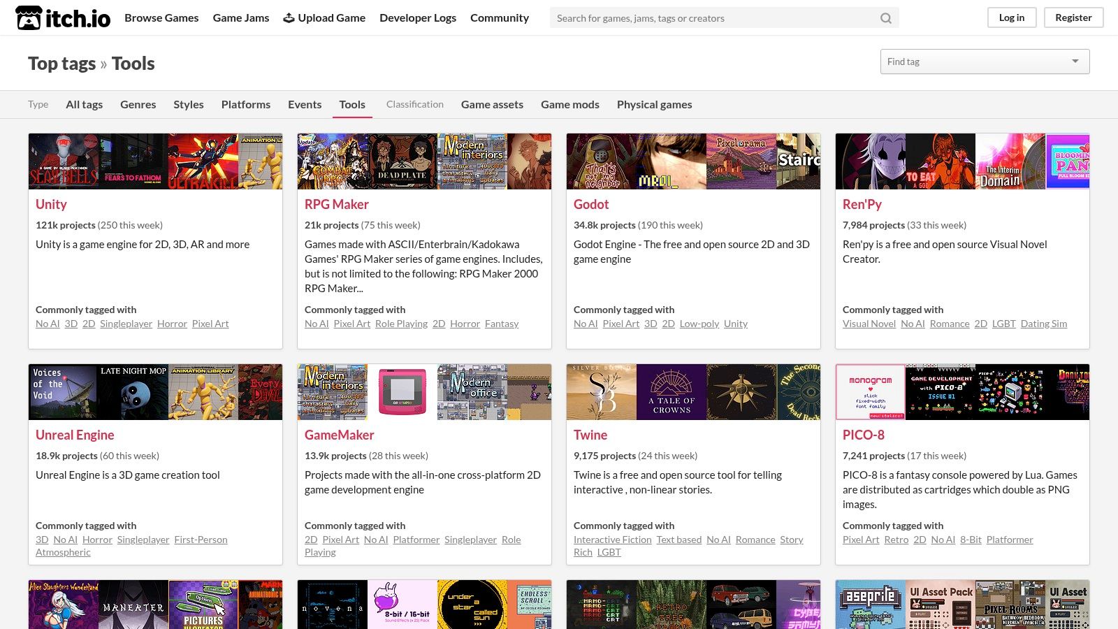Open Game Jams page
Screen dimensions: 1118x629
241,17
